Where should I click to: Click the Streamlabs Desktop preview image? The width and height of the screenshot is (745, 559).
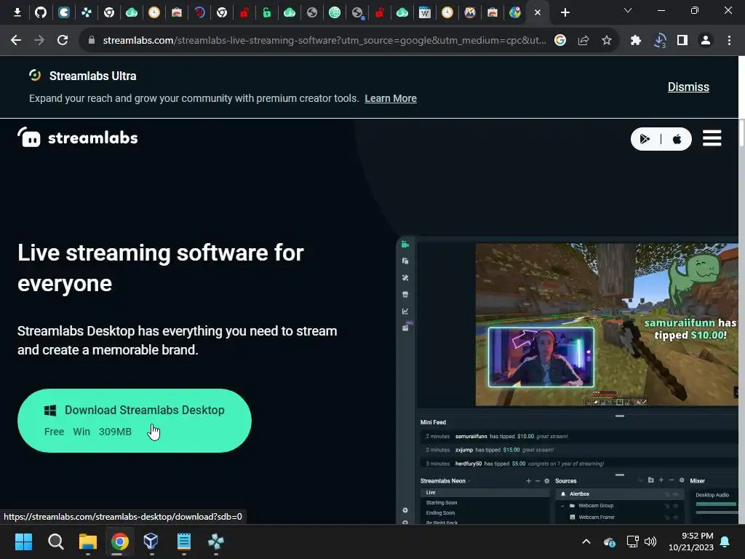pos(567,380)
